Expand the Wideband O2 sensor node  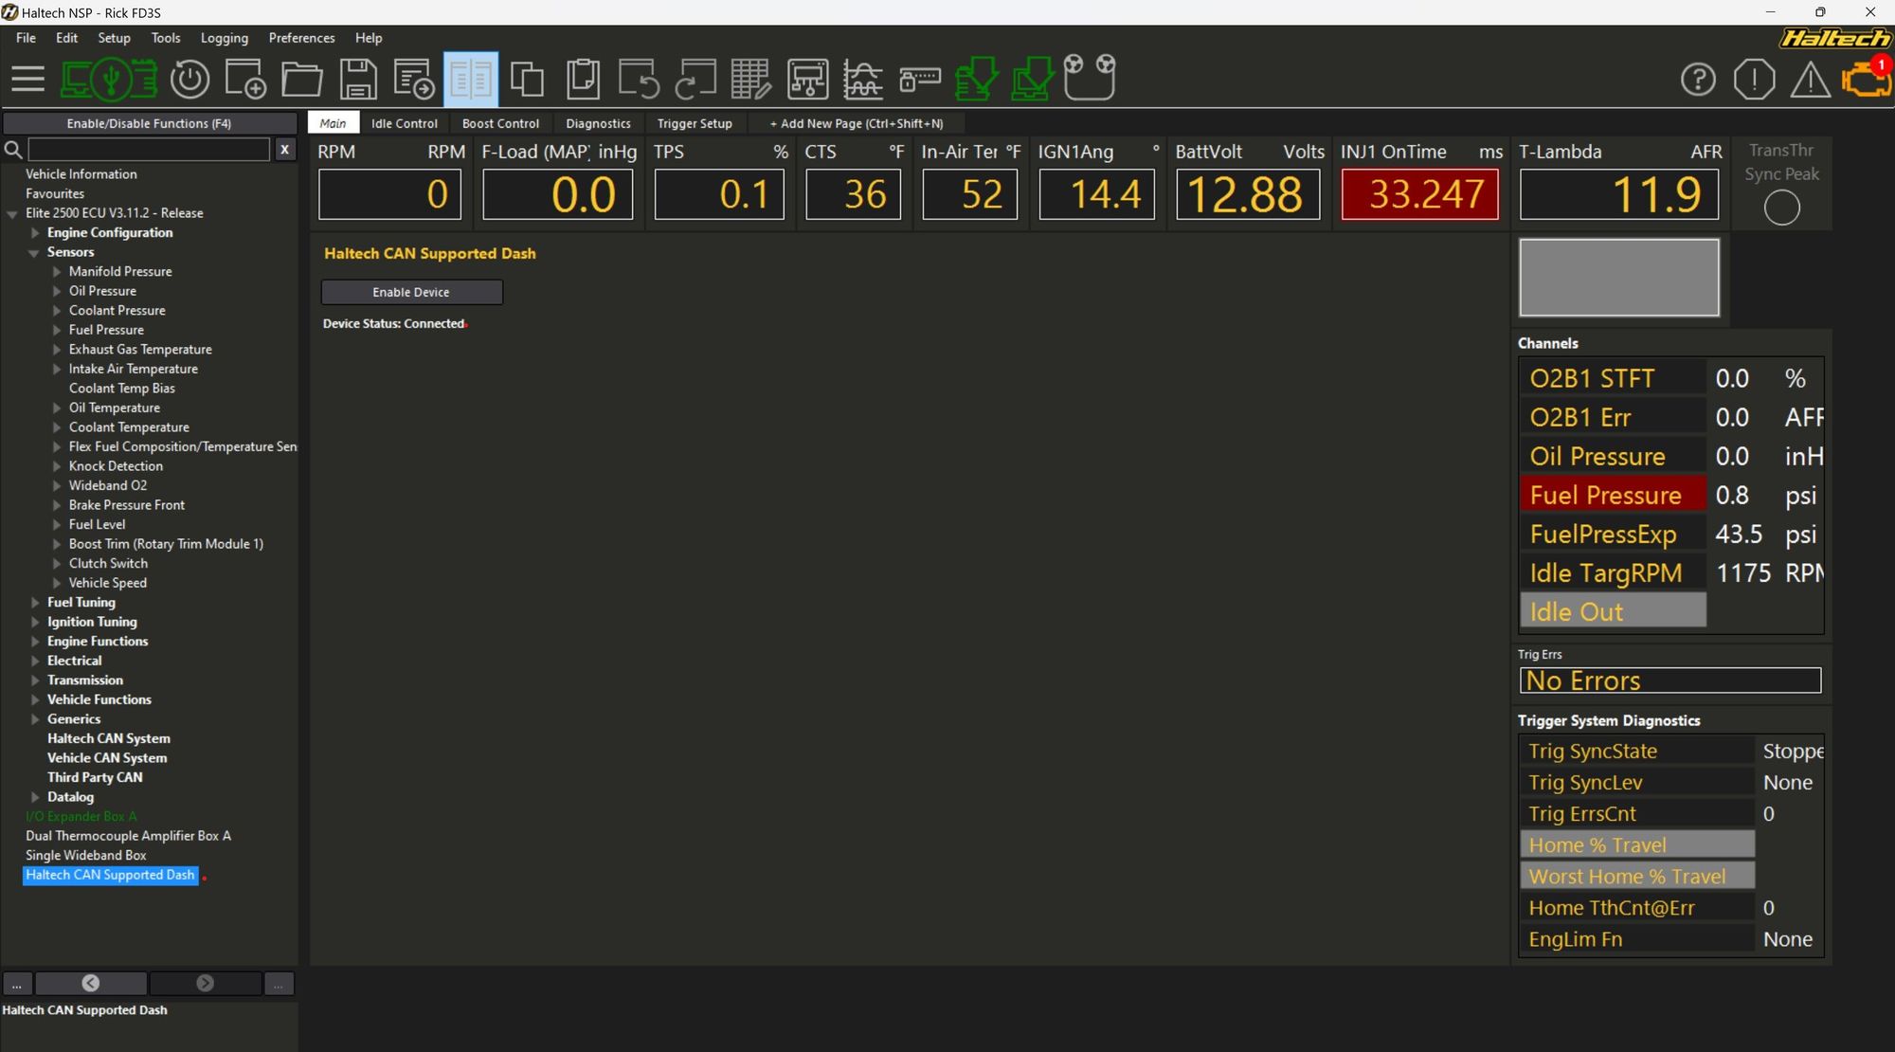tap(57, 485)
